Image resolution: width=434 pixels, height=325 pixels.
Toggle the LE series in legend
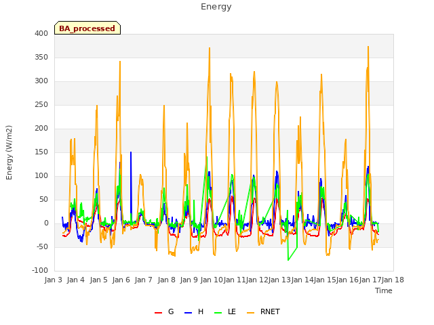point(225,311)
